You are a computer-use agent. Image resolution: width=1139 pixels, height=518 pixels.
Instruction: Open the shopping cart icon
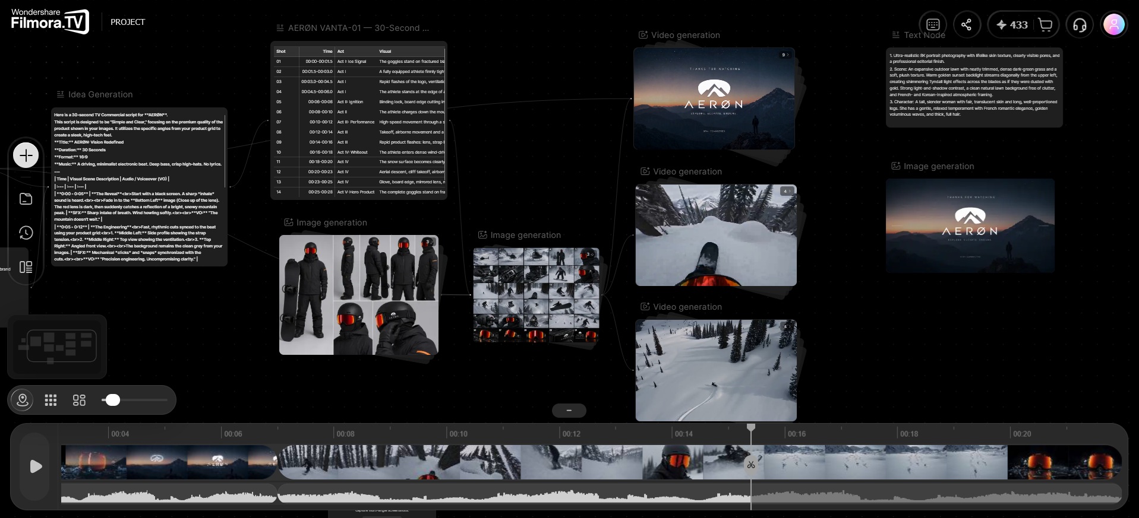[1045, 25]
